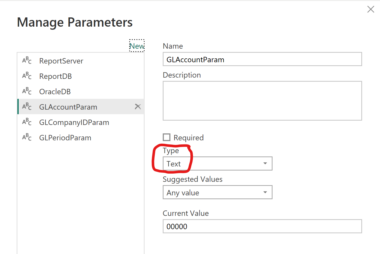Click the Current Value field showing 00000
The width and height of the screenshot is (380, 254).
coord(262,226)
